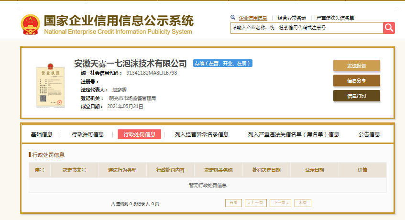Click credit code 91341182MA8LJLB798

tap(152, 73)
